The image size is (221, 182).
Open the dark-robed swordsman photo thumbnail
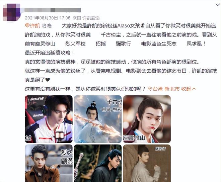pos(98,163)
